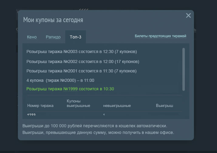Viewport: 217px width, 153px height.
Task: Click draw №2001 at 11:30 entry
Action: click(x=82, y=71)
